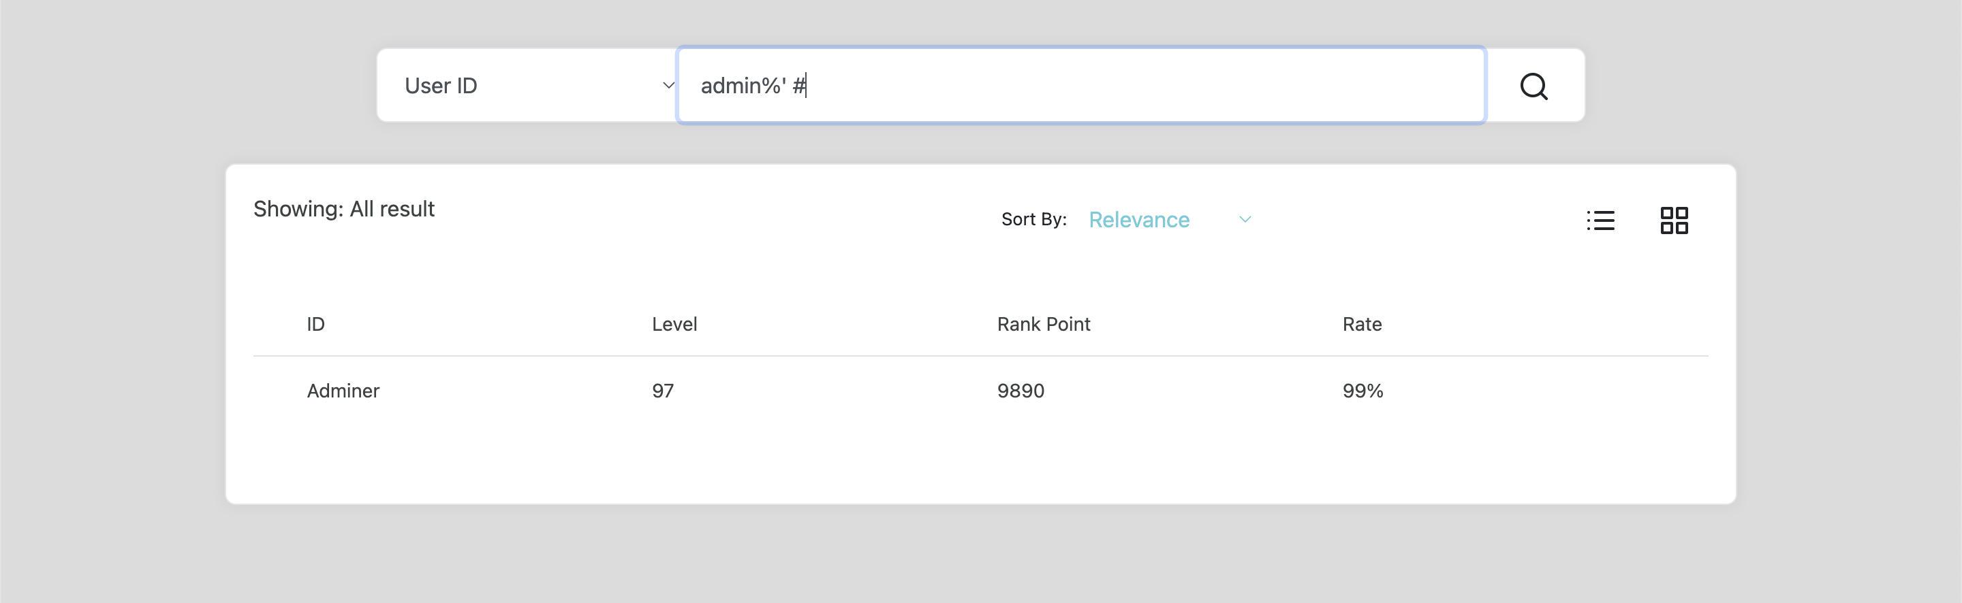The width and height of the screenshot is (1962, 603).
Task: Focus the search field containing admin%' #
Action: 1082,85
